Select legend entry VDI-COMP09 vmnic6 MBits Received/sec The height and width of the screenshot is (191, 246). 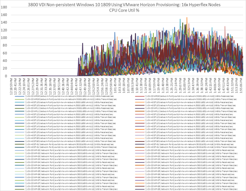pyautogui.click(x=184, y=96)
